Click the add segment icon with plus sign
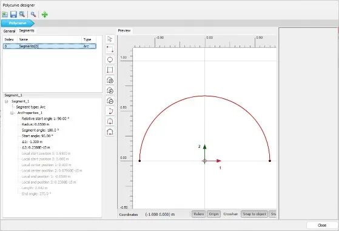339x231 pixels. coord(110,80)
